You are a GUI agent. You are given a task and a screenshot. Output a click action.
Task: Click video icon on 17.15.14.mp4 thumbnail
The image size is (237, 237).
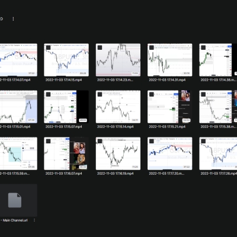(100, 94)
